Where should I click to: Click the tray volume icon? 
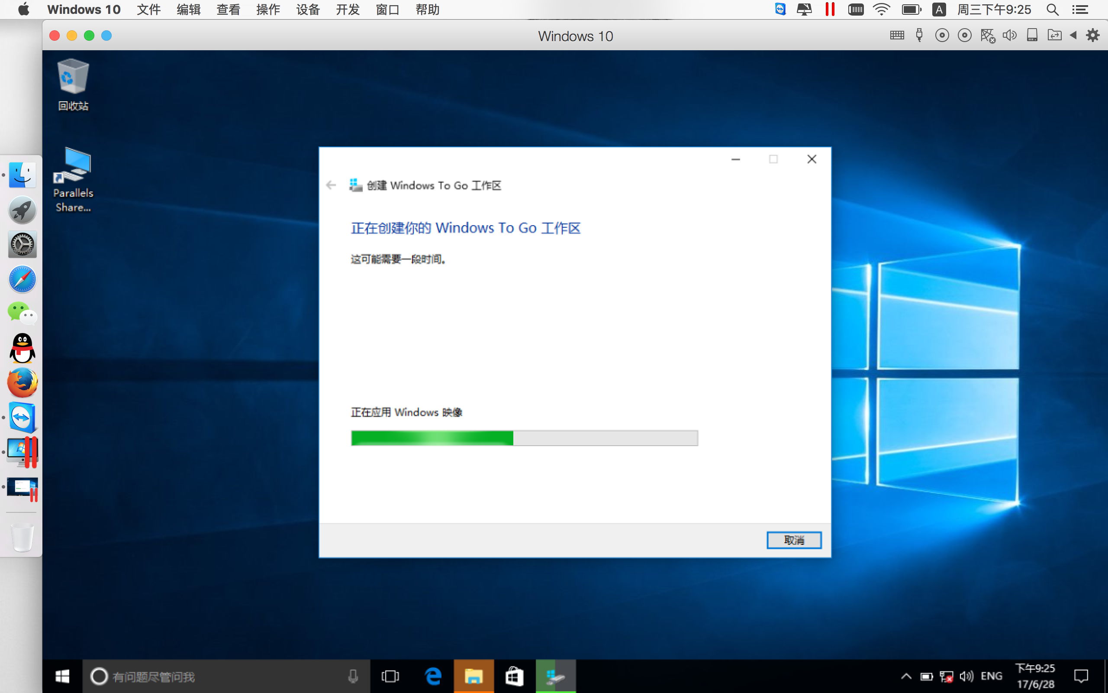[x=966, y=676]
